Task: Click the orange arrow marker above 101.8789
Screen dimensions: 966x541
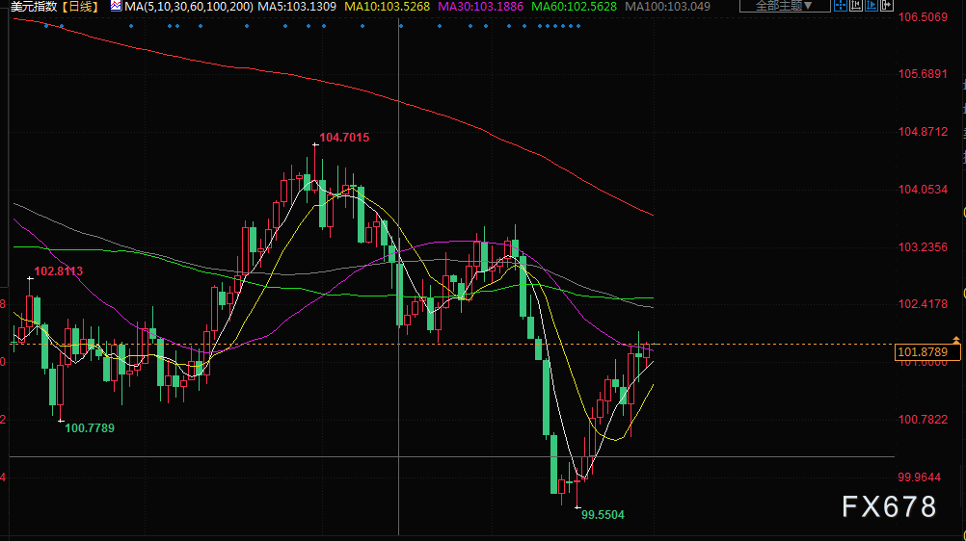Action: coord(955,340)
